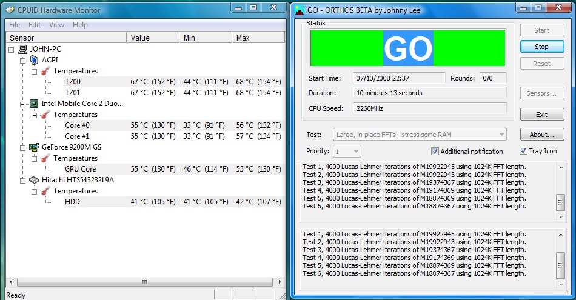This screenshot has height=300, width=576.
Task: Click the ACPI node icon
Action: coord(34,60)
